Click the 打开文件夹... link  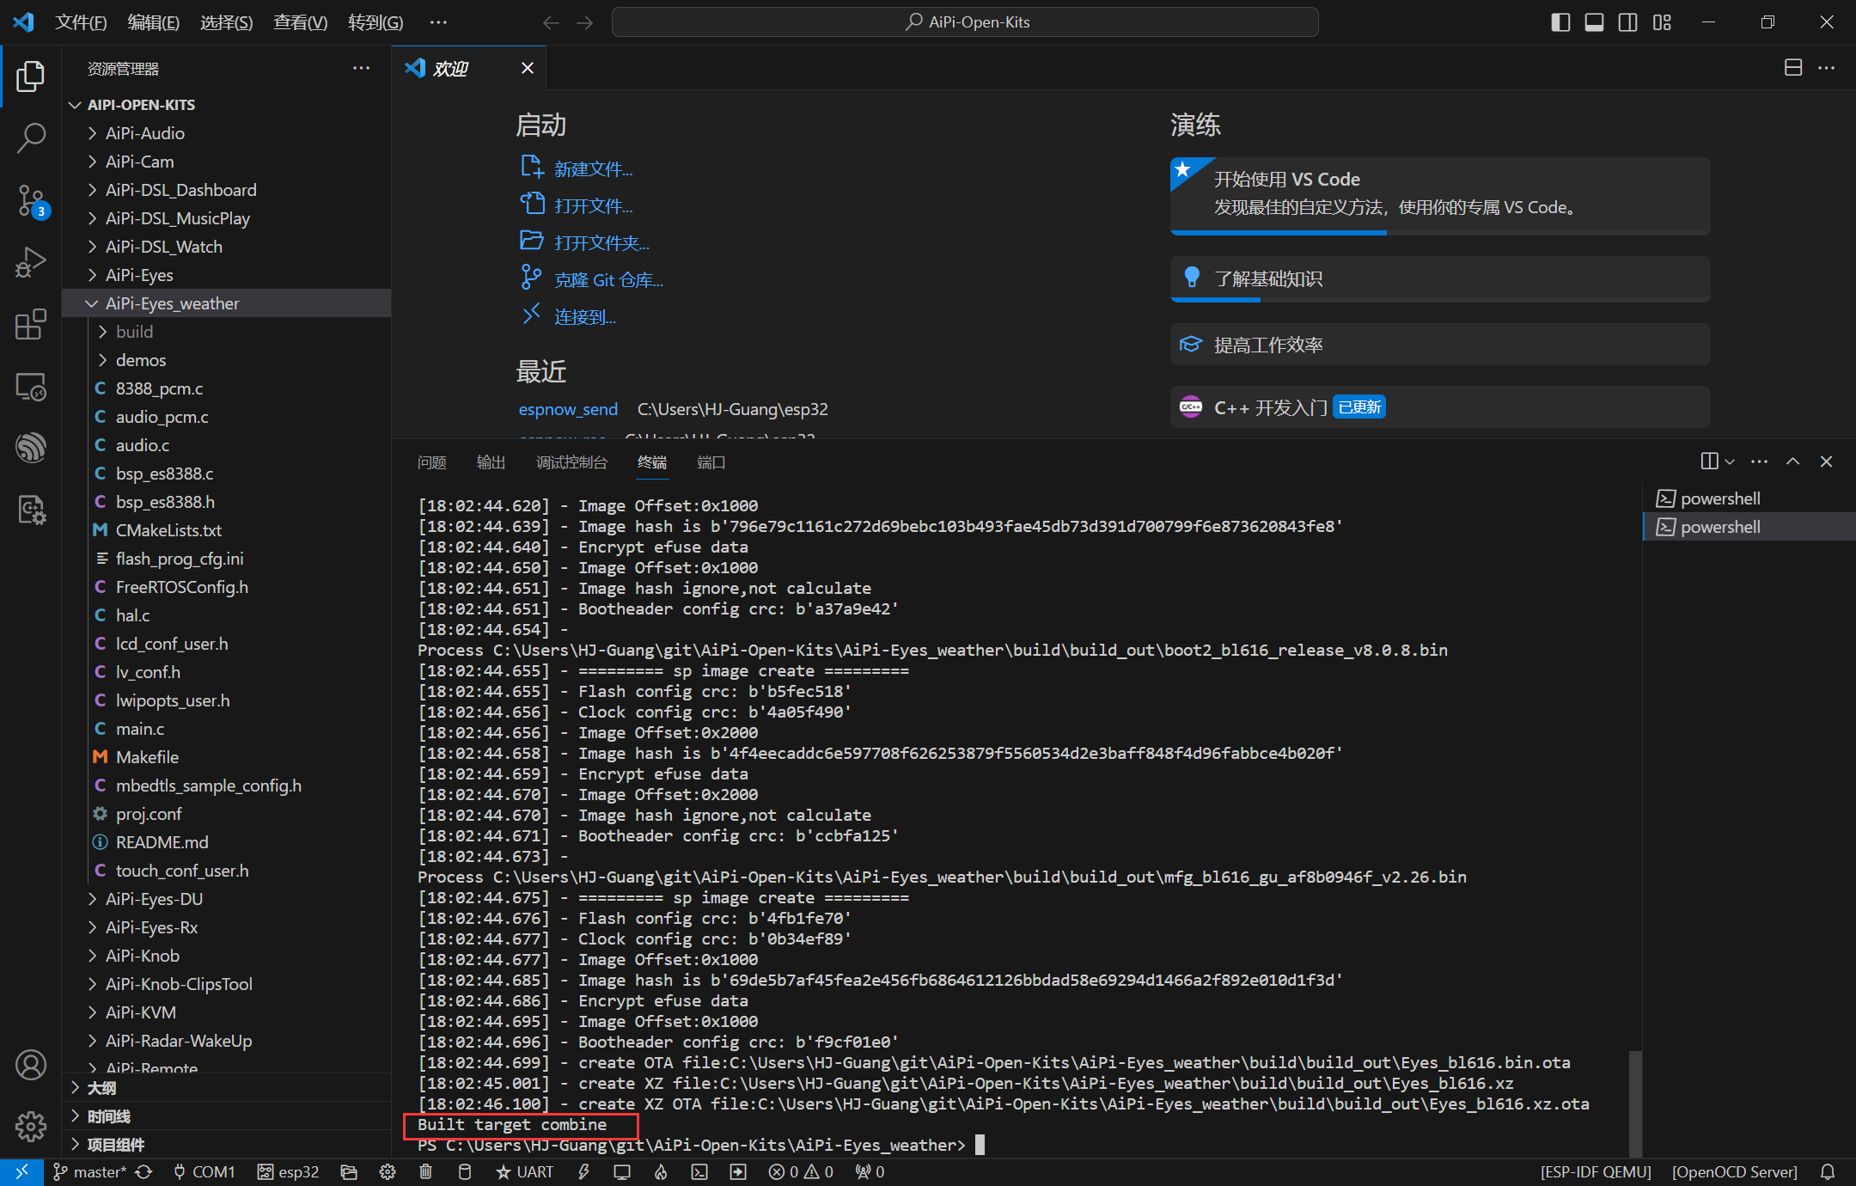(x=601, y=243)
